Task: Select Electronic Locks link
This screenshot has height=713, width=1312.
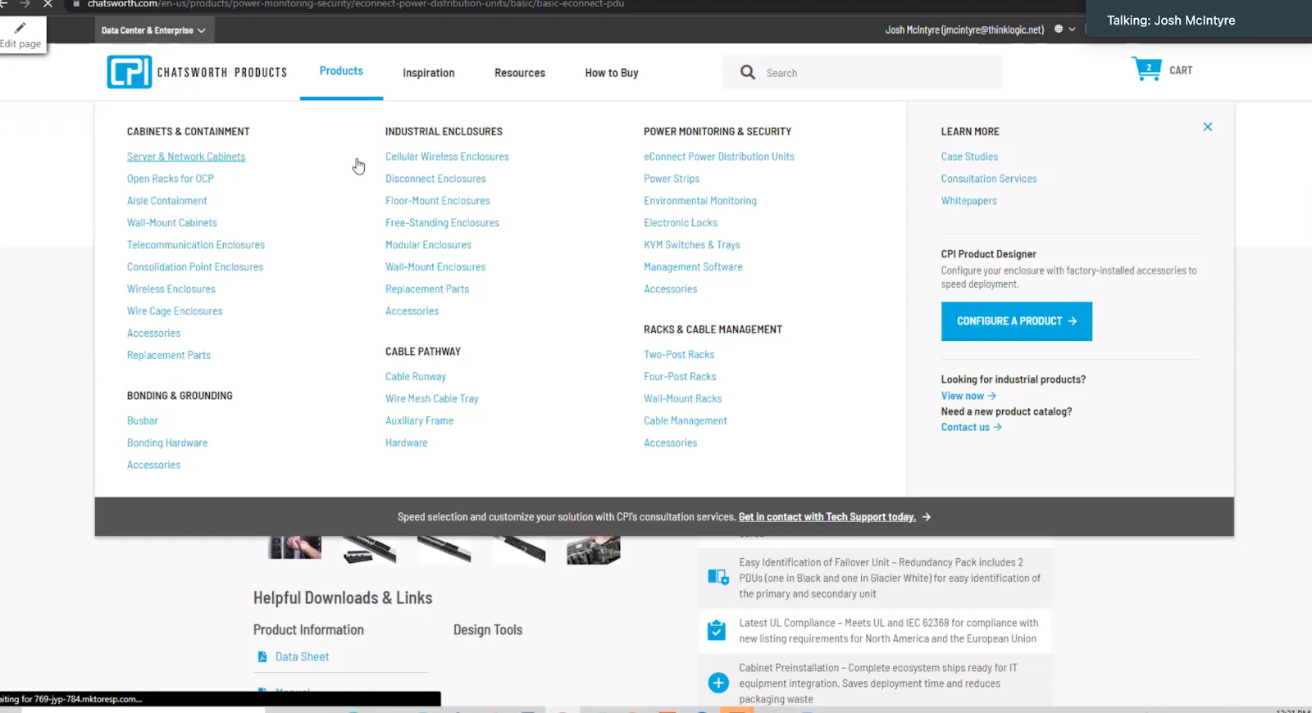Action: [681, 223]
